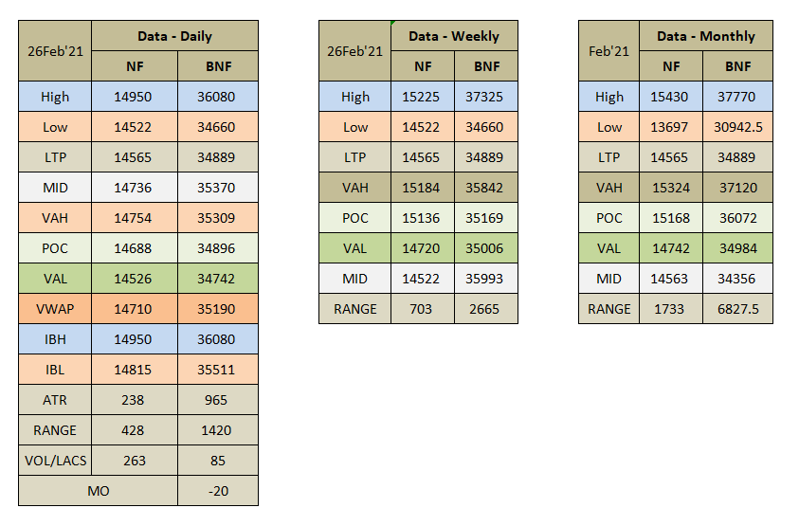
Task: Select the Daily VWAP NF value 14710
Action: pos(134,309)
